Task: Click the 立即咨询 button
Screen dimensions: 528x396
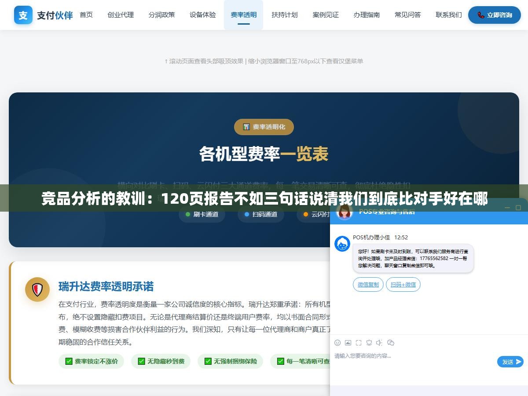Action: (x=495, y=15)
